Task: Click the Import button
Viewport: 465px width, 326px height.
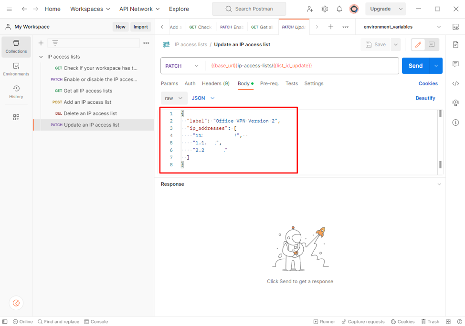Action: tap(140, 27)
